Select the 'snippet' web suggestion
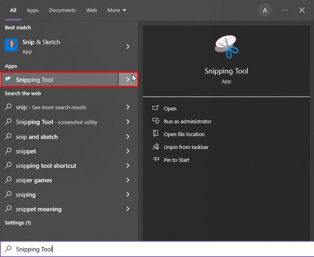Image resolution: width=314 pixels, height=257 pixels. (x=26, y=151)
